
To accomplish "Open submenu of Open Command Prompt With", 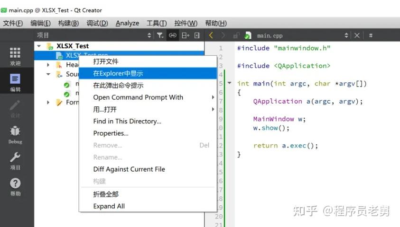I will [213, 97].
